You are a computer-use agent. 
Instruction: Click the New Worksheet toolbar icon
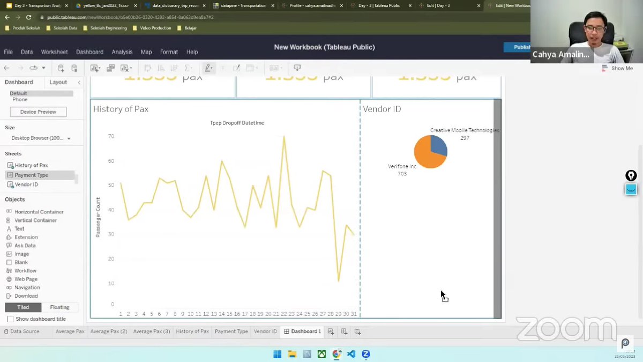click(x=95, y=68)
